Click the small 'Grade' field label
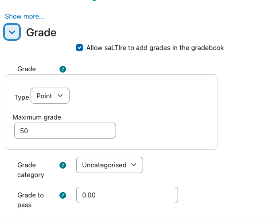The image size is (279, 220). pos(27,69)
